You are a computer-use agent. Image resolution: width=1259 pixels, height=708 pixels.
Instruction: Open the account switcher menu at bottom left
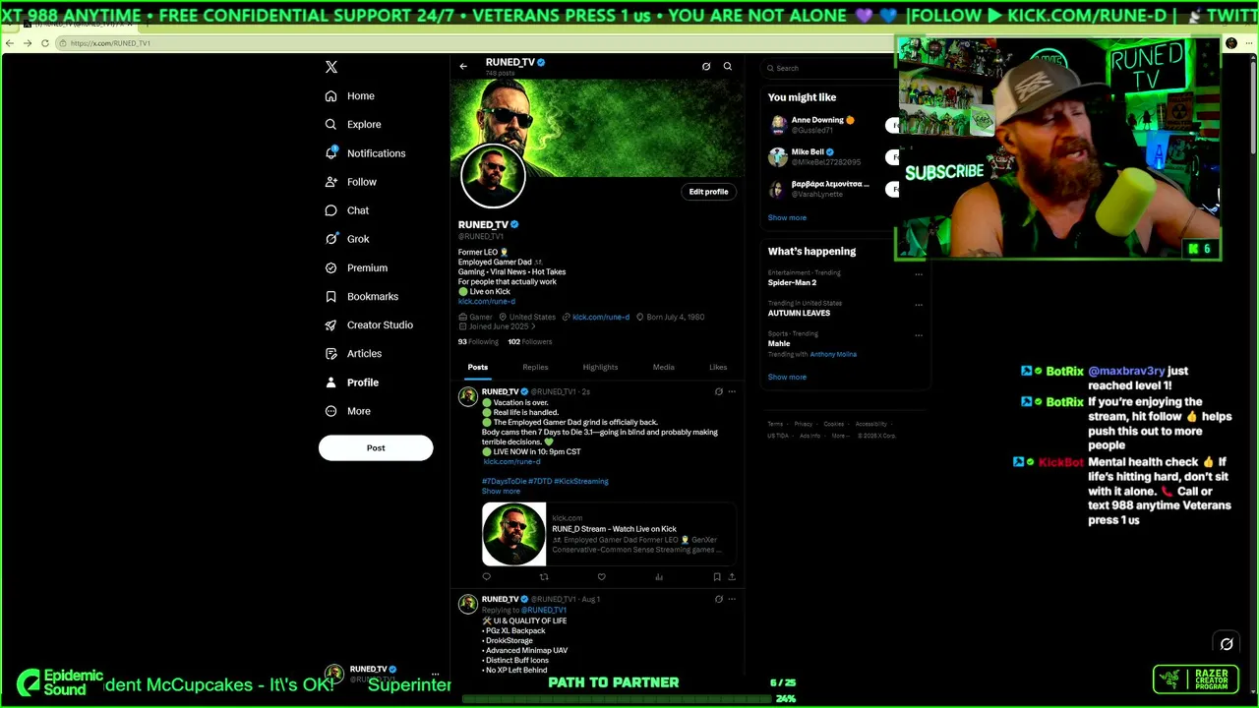pos(435,675)
